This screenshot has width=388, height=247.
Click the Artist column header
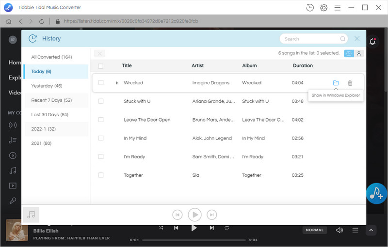pos(197,66)
